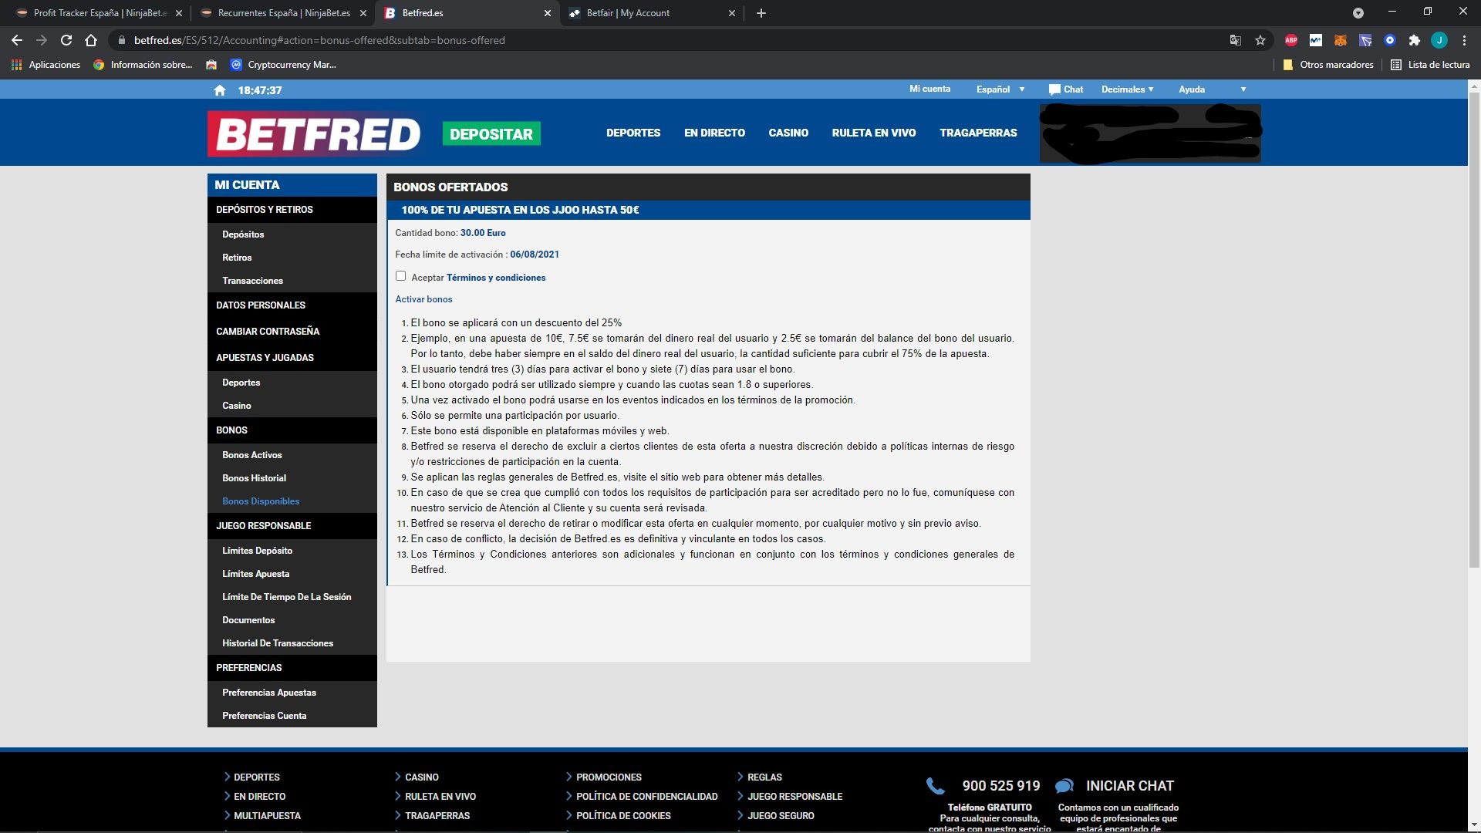
Task: Expand the Ayuda dropdown
Action: point(1212,89)
